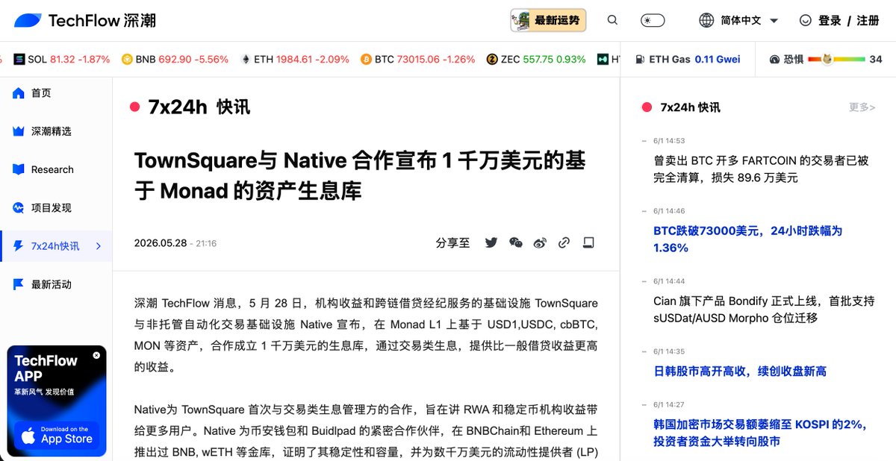Click the ETH diamond icon in ticker
The image size is (896, 461).
point(245,59)
